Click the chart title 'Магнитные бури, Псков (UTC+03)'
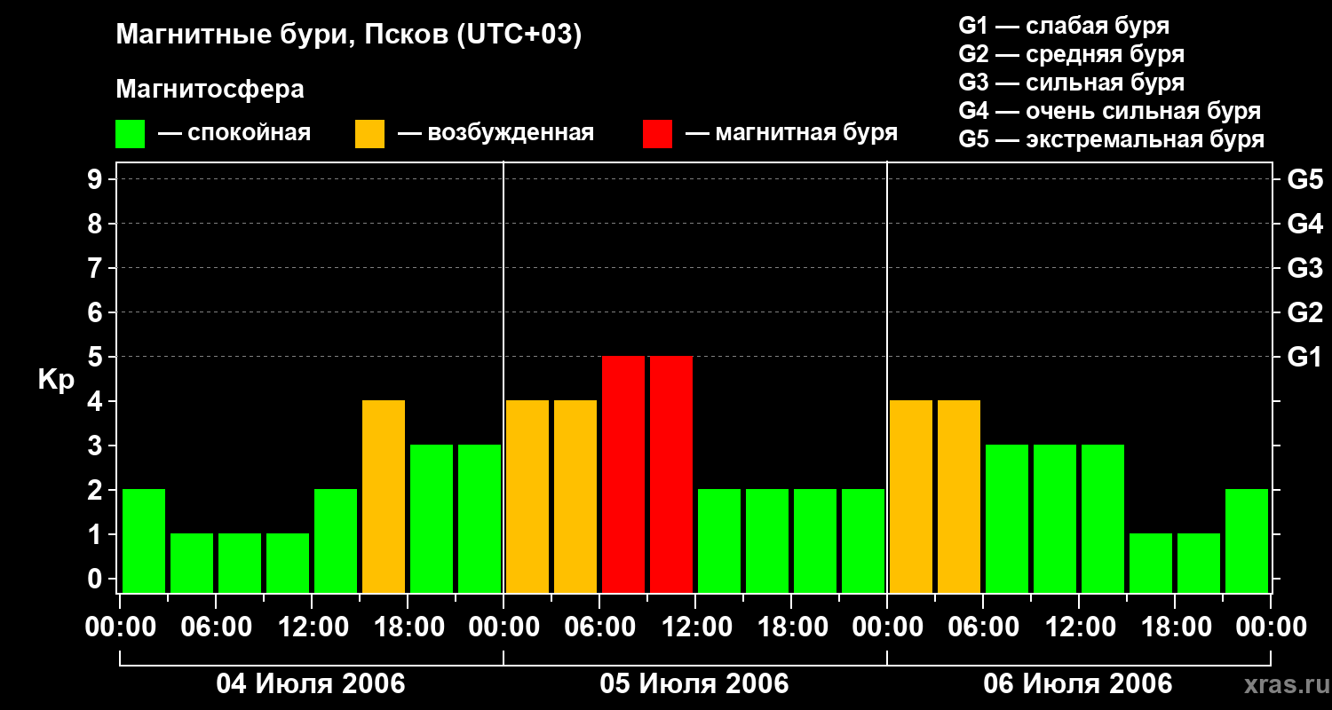Viewport: 1332px width, 710px height. click(x=349, y=35)
